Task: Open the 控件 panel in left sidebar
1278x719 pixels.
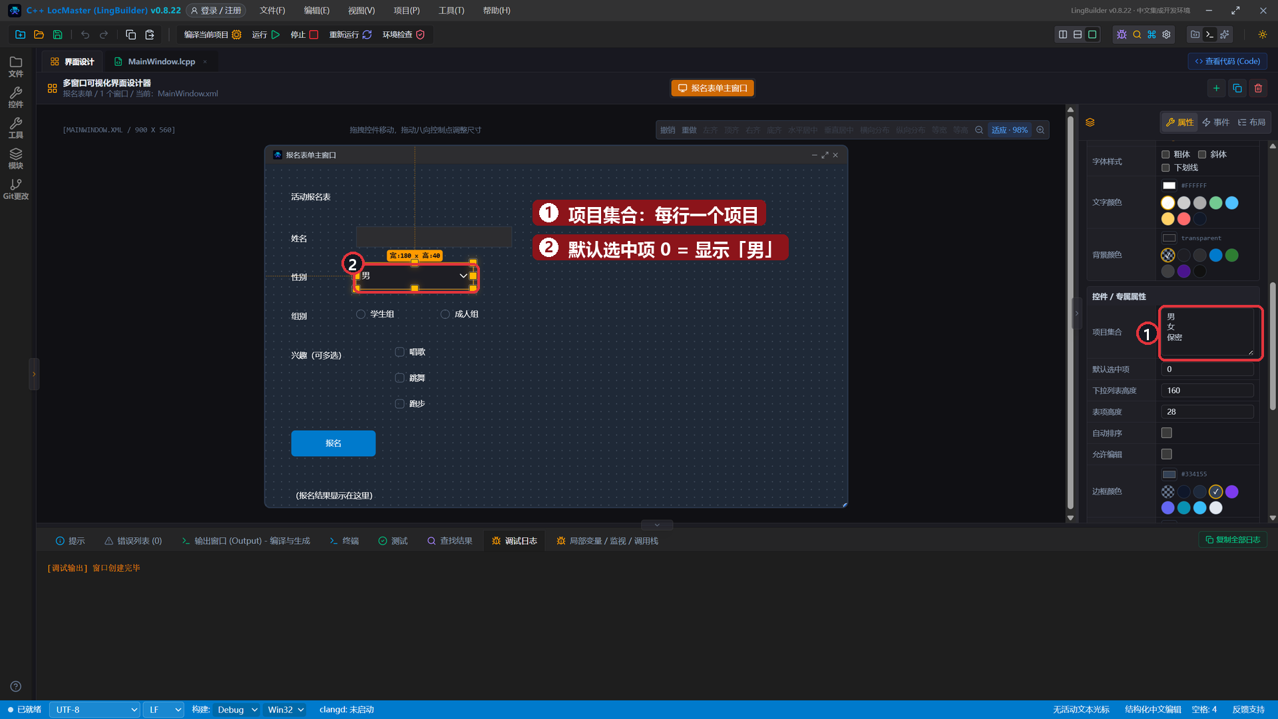Action: (16, 97)
